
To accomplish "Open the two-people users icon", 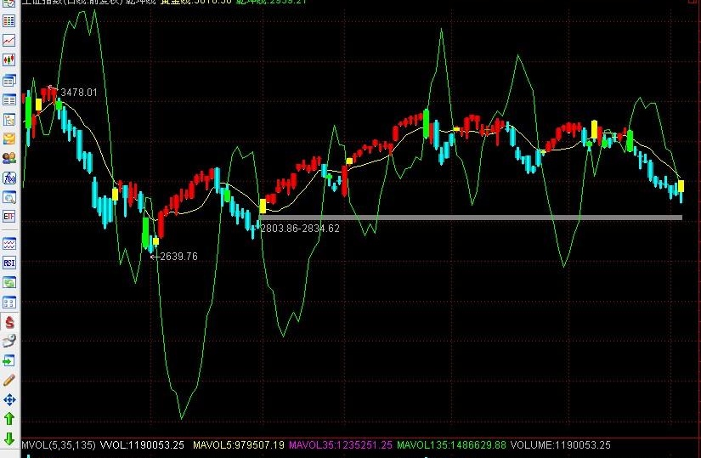I will point(9,158).
